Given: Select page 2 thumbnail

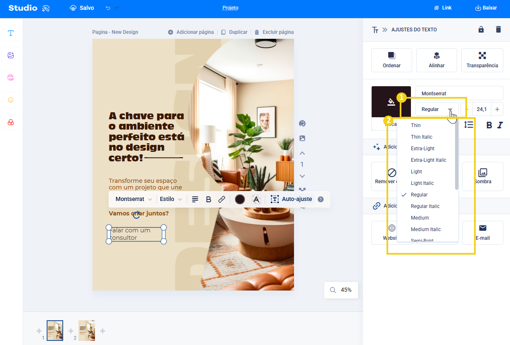Looking at the screenshot, I should click(x=87, y=331).
